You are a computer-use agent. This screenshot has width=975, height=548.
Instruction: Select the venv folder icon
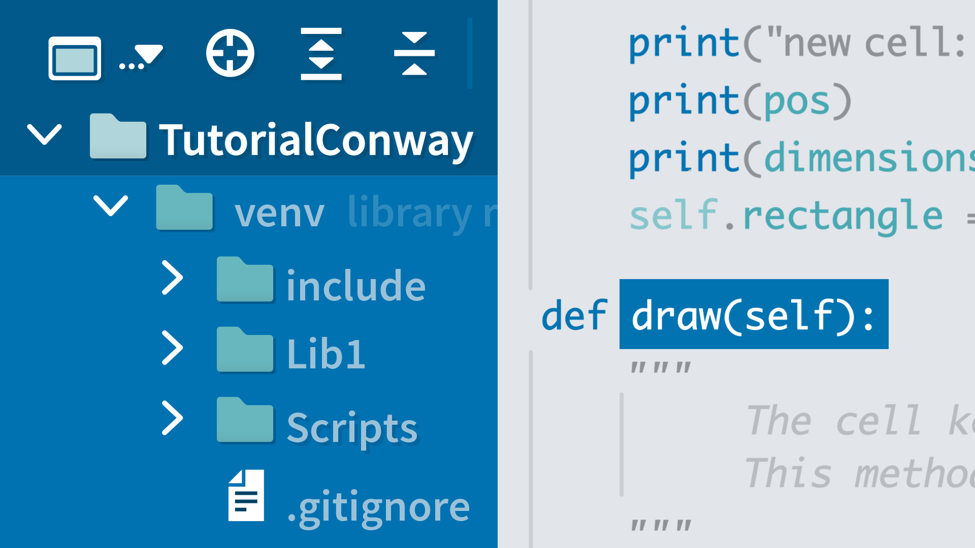pyautogui.click(x=184, y=208)
